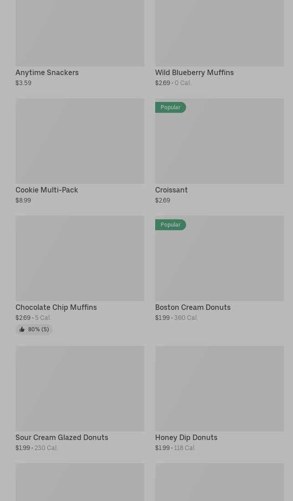Select the Honey Dip Donuts product image

click(219, 388)
